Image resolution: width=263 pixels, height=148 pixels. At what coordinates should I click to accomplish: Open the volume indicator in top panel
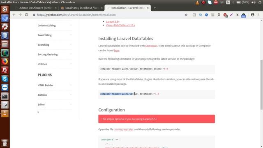coord(253,2)
